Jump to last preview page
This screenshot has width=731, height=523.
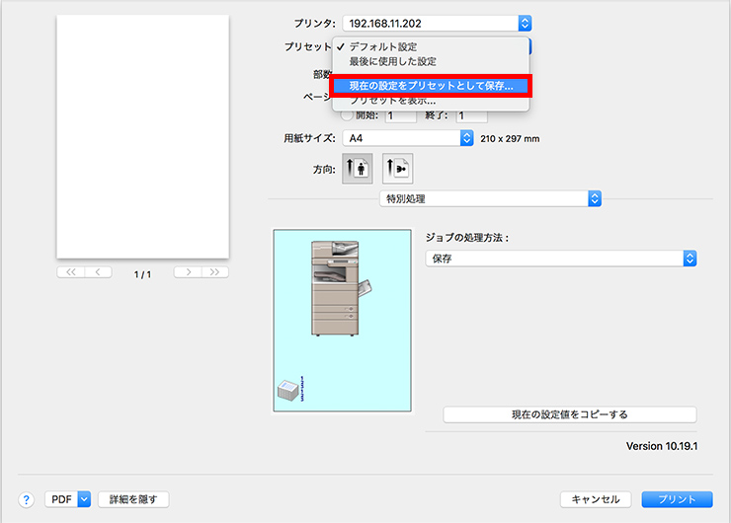215,272
